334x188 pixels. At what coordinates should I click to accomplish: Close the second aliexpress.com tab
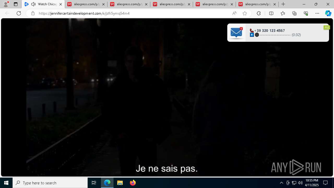point(146,4)
